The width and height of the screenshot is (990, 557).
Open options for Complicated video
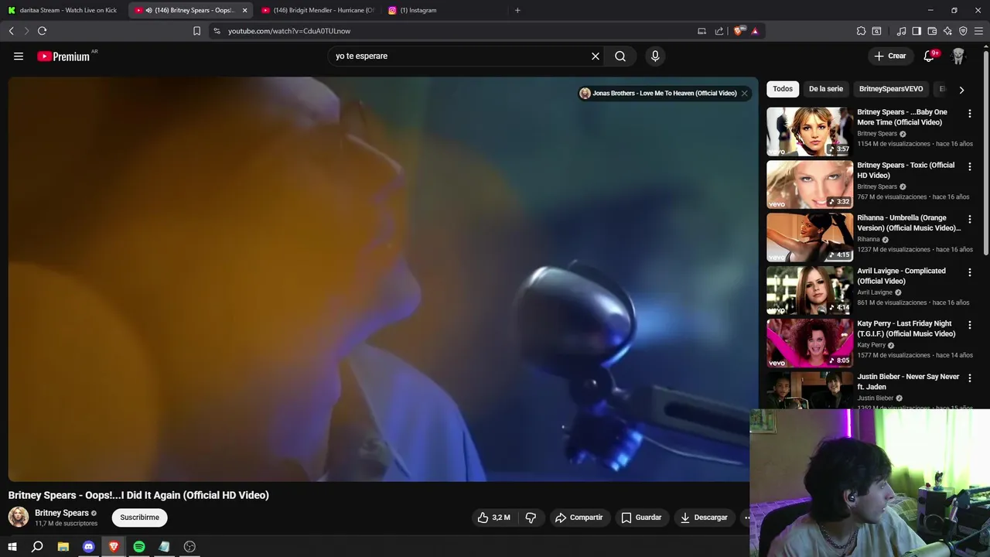(x=969, y=272)
